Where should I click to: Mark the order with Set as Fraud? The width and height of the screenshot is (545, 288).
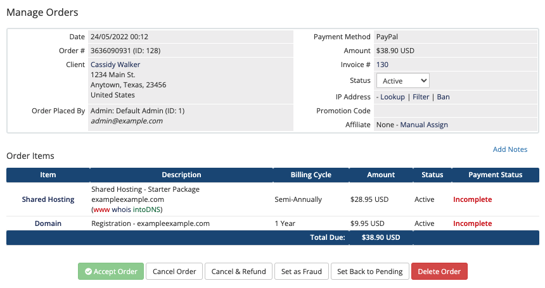tap(302, 272)
